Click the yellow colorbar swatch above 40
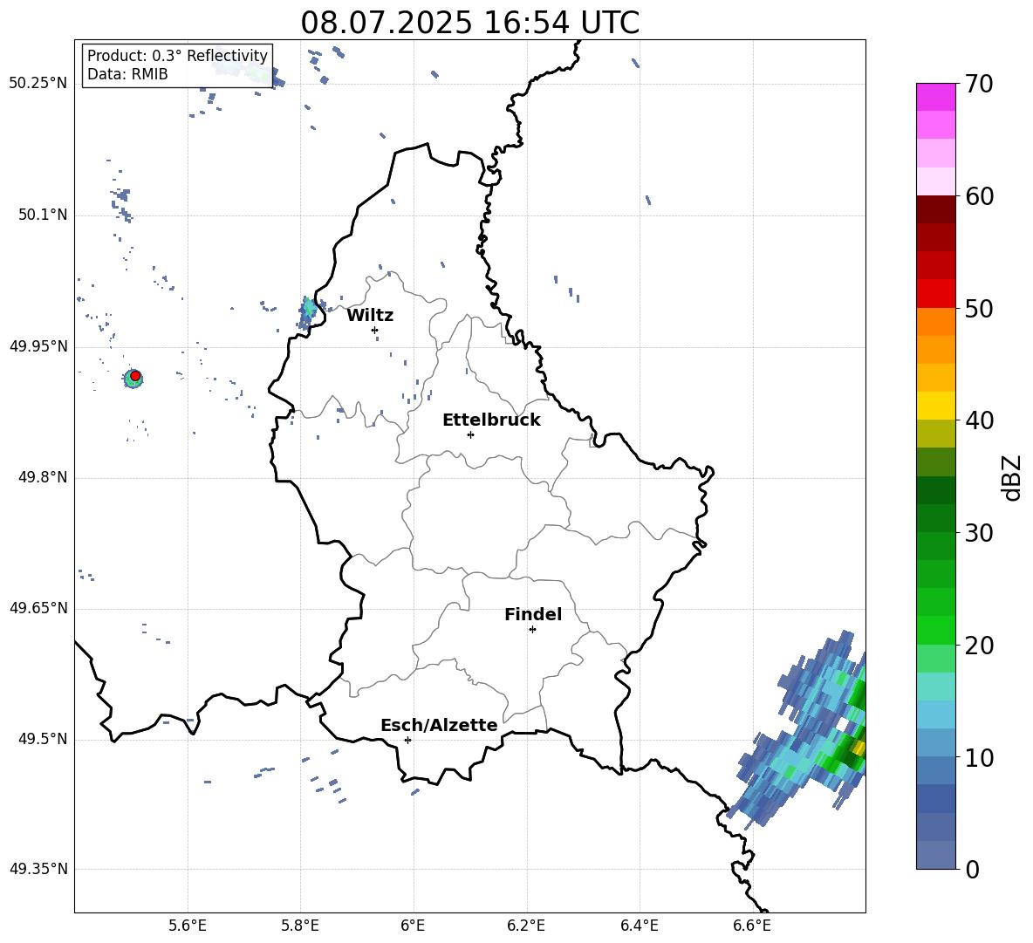The image size is (1033, 943). [935, 406]
